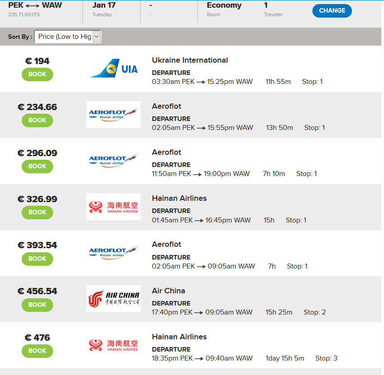Click the CHANGE search button
This screenshot has height=375, width=384.
tap(332, 11)
